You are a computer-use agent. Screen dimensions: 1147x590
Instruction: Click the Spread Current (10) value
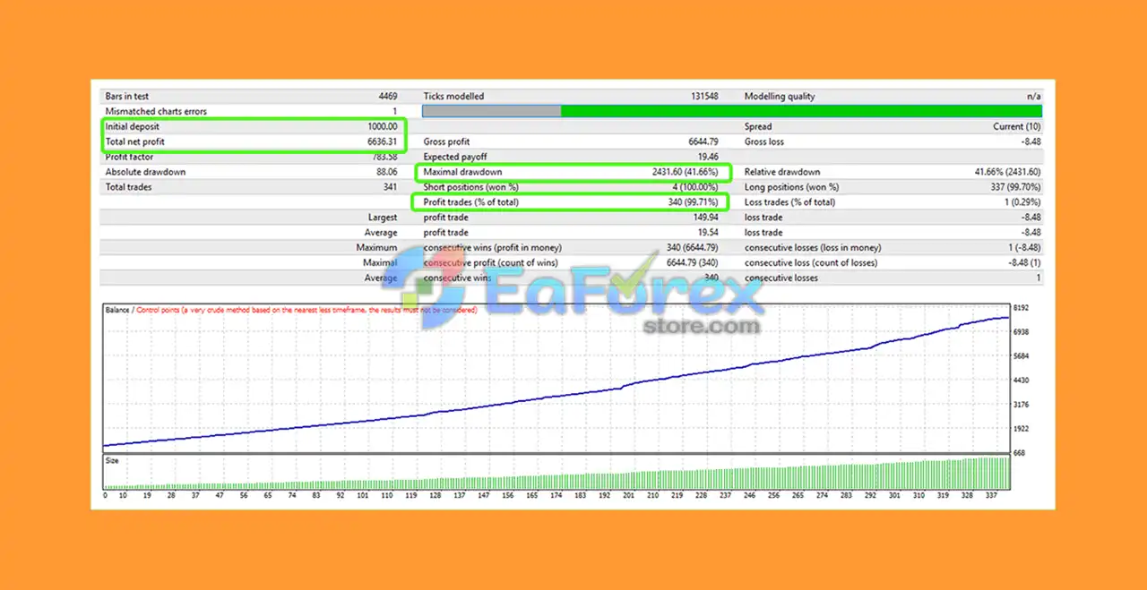pos(1017,127)
